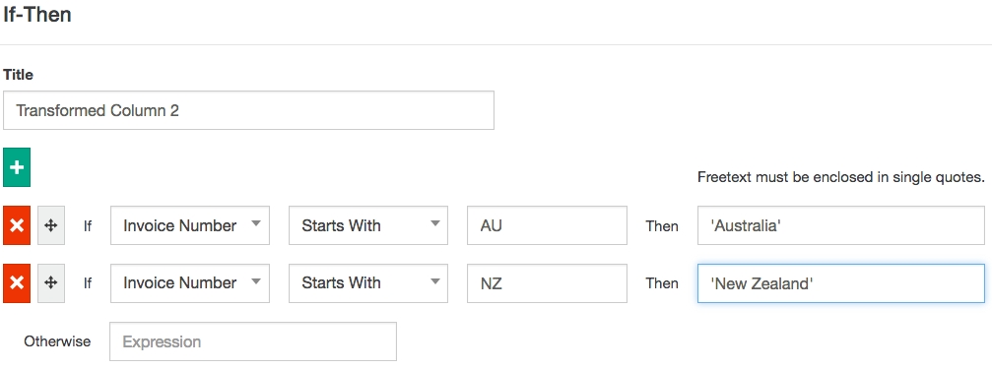Expand the Starts With operator in the NZ row
The image size is (992, 370).
pyautogui.click(x=368, y=282)
